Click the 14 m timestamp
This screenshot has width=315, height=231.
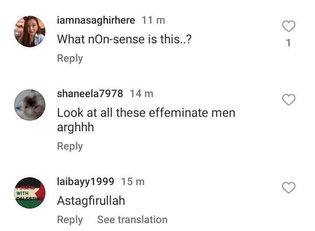141,94
